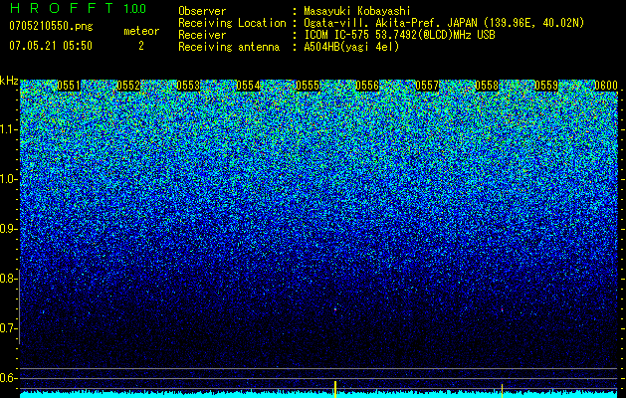Click the Receiving Location label
Viewport: 626px width, 398px height.
pyautogui.click(x=232, y=23)
